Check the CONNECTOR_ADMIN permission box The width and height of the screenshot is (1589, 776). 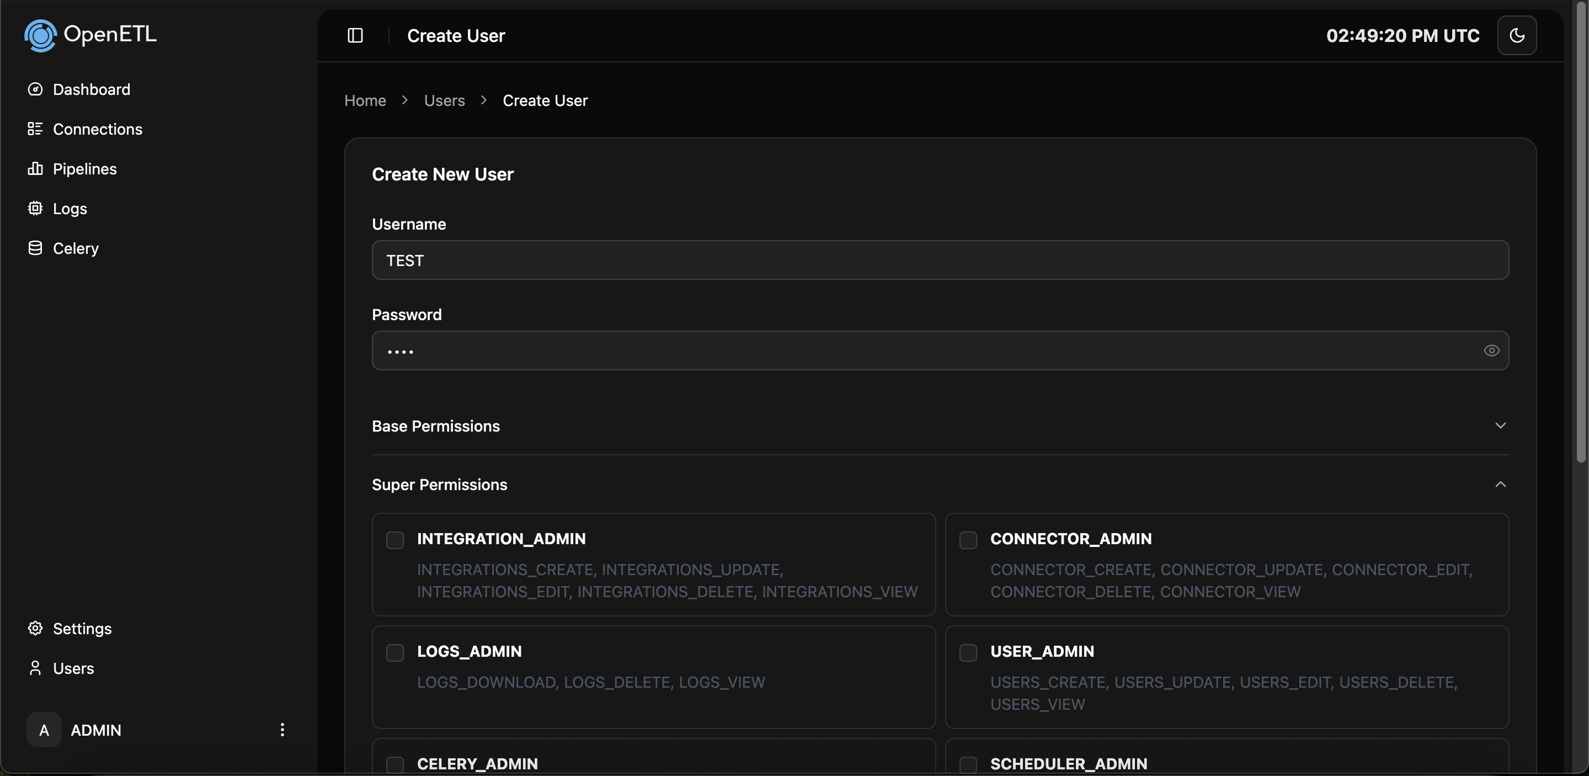(968, 540)
